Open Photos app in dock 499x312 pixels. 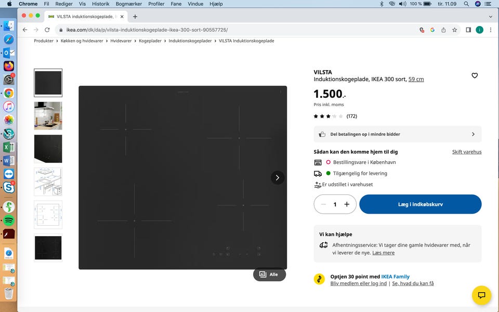(9, 120)
